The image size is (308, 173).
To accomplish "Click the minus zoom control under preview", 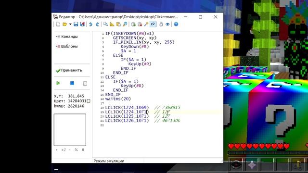I will tap(69, 149).
